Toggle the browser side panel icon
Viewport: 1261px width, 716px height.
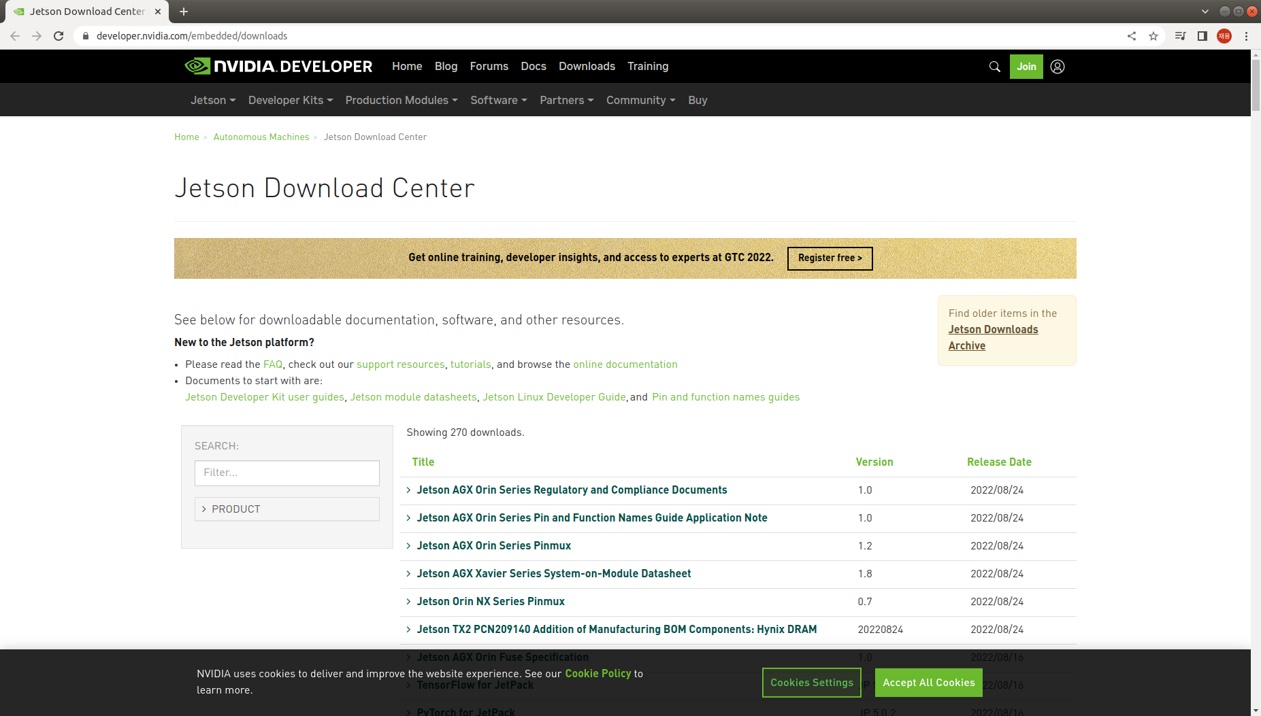coord(1202,36)
